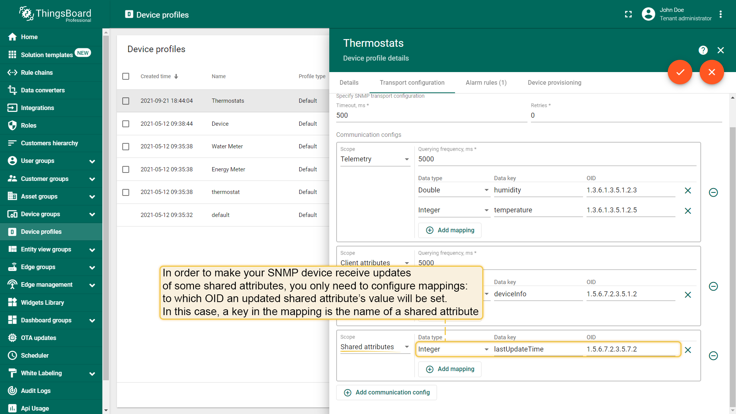Toggle the select-all checkbox in table header

(126, 76)
